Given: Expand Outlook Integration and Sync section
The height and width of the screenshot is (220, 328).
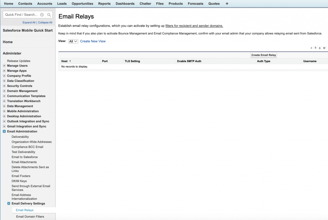Looking at the screenshot, I should point(4,121).
